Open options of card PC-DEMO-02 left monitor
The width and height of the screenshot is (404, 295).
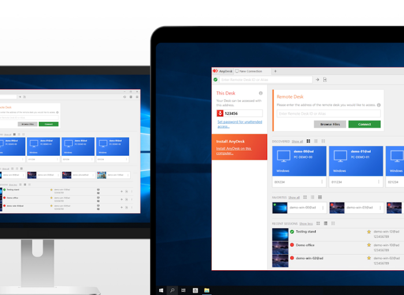pos(92,159)
